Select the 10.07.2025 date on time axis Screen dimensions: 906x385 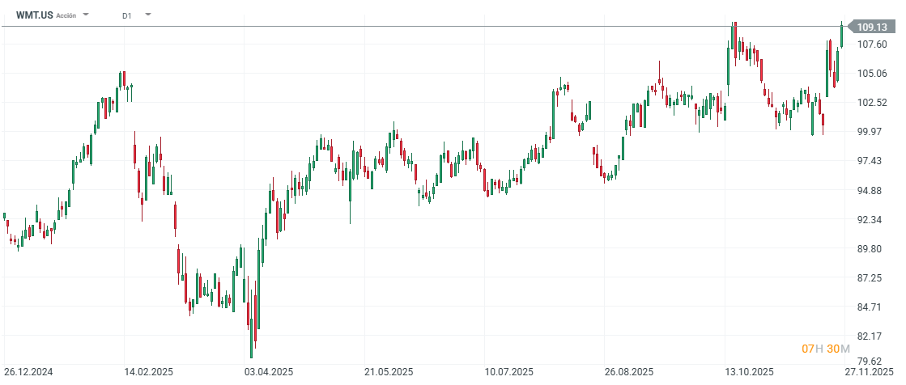coord(508,373)
